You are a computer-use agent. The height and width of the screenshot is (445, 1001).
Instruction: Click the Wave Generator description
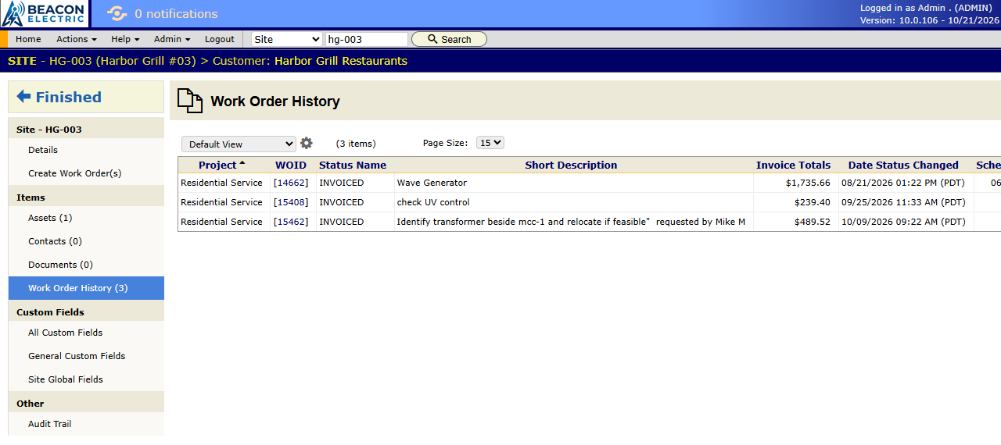pos(432,183)
